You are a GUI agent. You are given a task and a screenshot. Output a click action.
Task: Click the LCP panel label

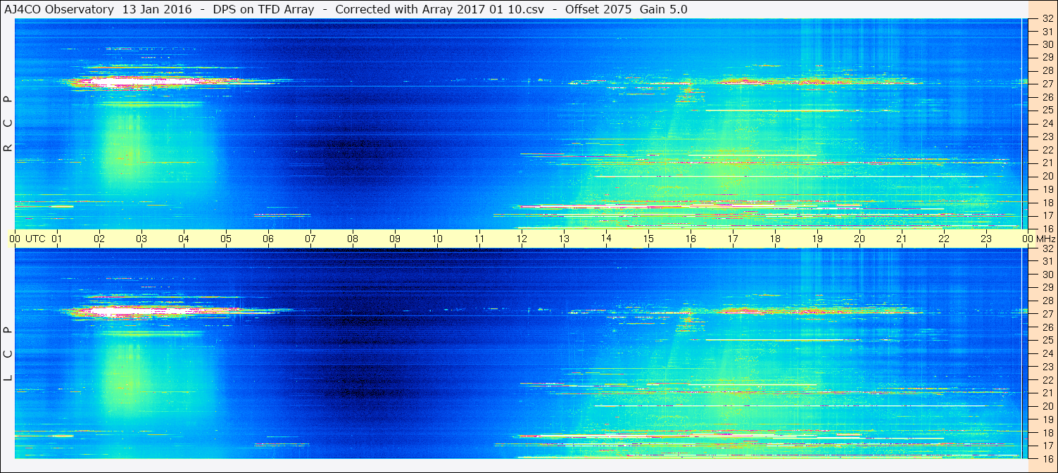point(8,354)
